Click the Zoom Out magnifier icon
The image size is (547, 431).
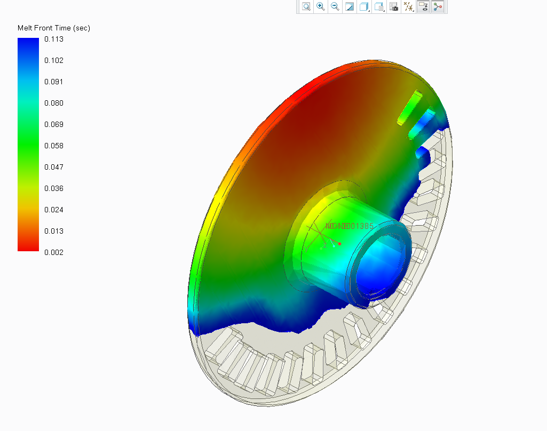pos(335,7)
